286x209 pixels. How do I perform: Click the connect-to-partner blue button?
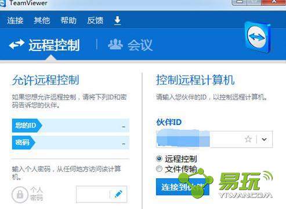182,187
